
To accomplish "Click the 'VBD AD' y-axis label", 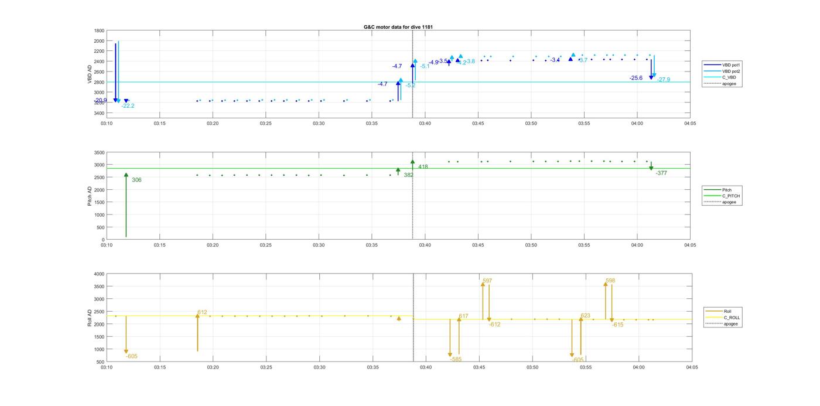I will tap(90, 74).
